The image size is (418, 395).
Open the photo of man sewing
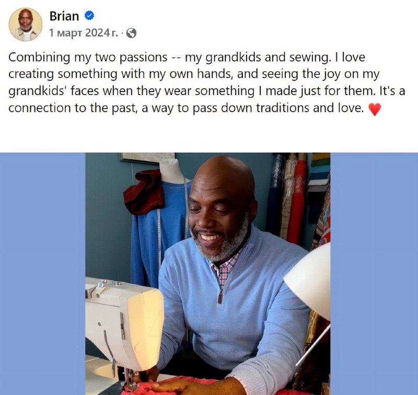[x=207, y=274]
